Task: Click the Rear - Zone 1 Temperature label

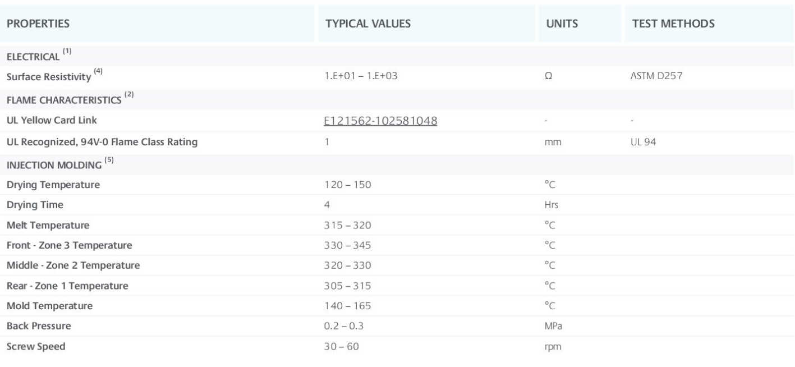Action: pos(67,286)
